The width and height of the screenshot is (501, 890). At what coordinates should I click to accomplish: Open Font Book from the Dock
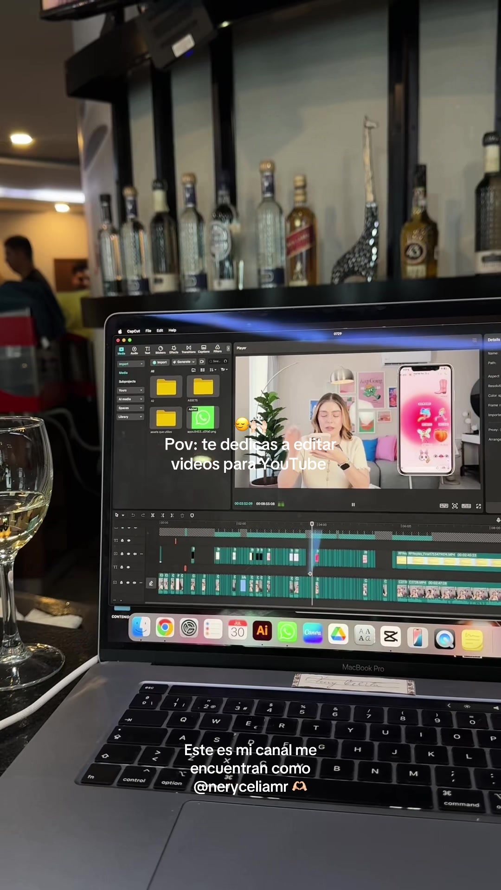(365, 635)
